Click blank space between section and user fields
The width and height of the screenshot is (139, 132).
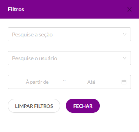point(69,46)
